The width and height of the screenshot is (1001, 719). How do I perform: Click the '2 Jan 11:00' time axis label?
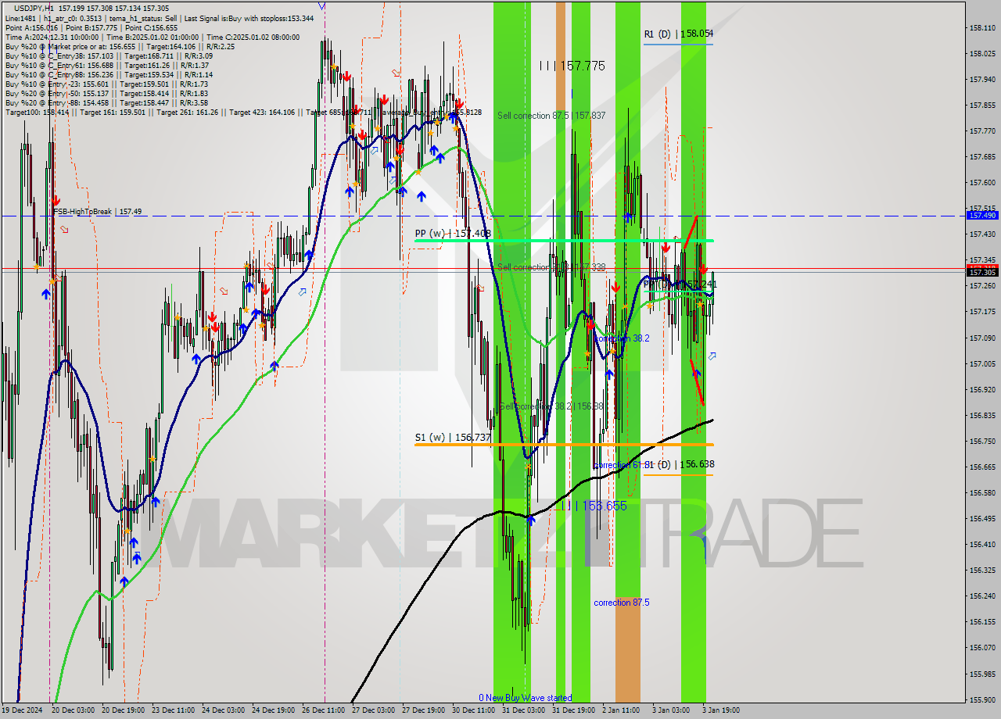622,710
